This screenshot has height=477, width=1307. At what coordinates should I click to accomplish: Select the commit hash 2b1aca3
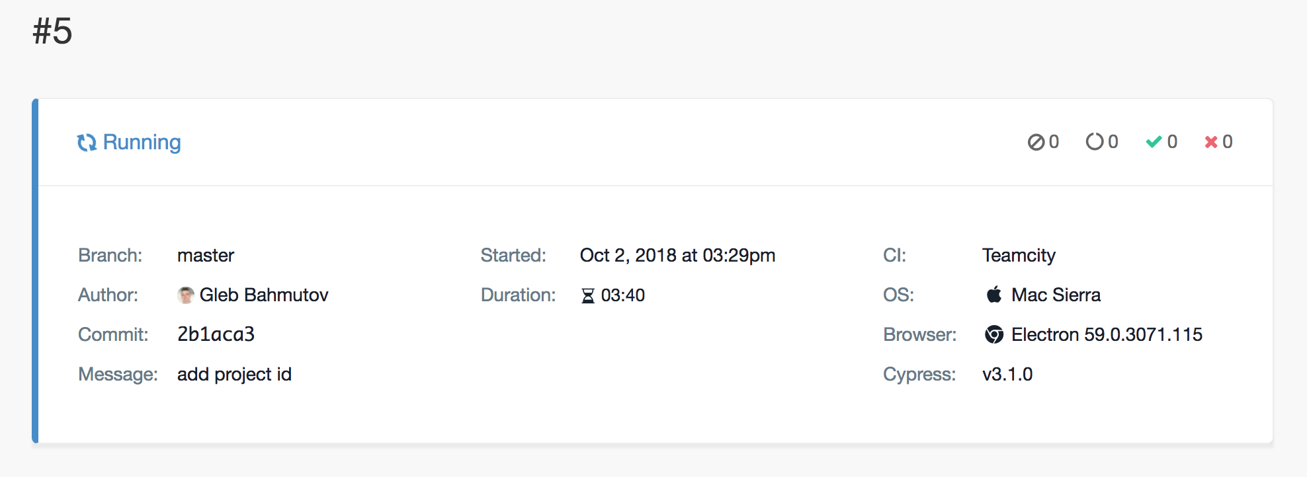click(x=215, y=334)
